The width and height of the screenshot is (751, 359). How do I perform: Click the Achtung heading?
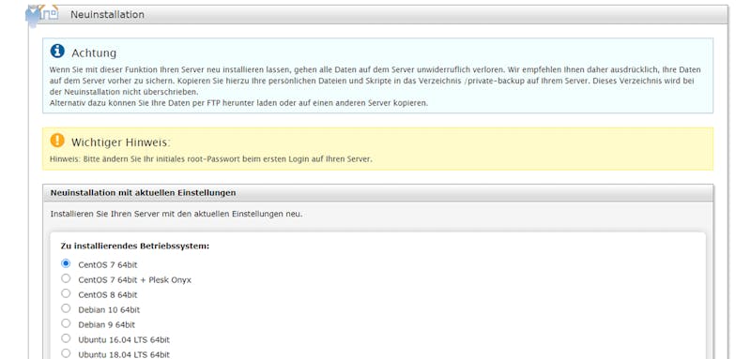pyautogui.click(x=94, y=52)
